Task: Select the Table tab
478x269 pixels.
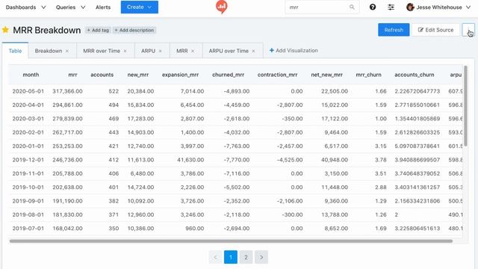Action: 15,51
